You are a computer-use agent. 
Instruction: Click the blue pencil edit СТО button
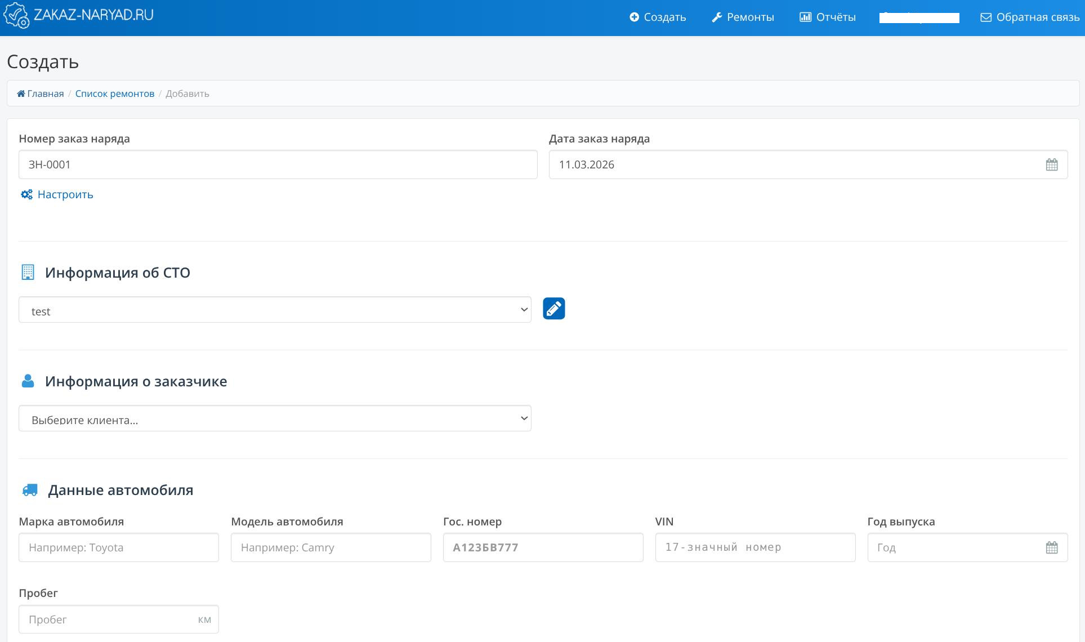553,309
